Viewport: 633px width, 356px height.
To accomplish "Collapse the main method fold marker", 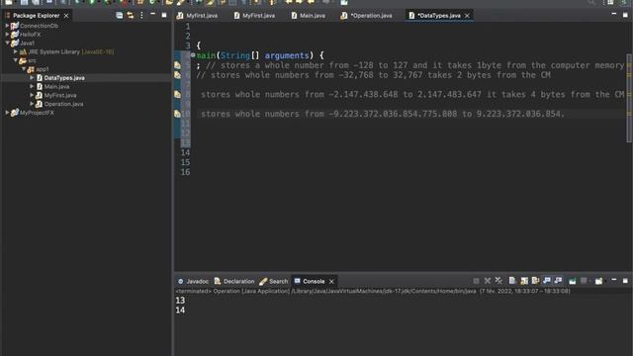I will point(193,55).
